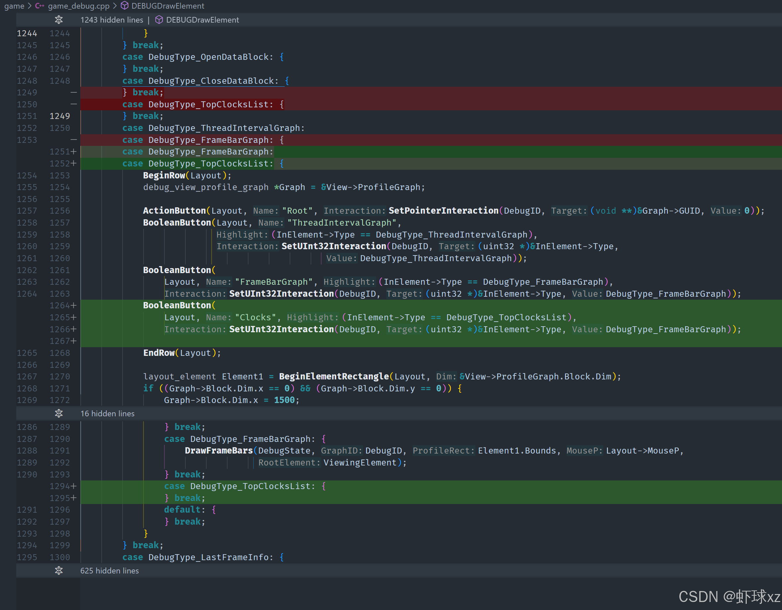Click the C++ file icon in breadcrumb
This screenshot has height=610, width=782.
pyautogui.click(x=40, y=6)
